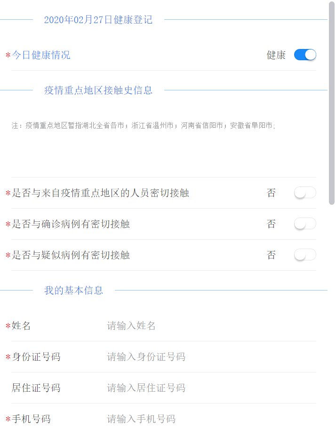Viewport: 336px width, 428px height.
Task: Click the 疫情重点地区接触史信息 section heading
Action: pyautogui.click(x=98, y=90)
